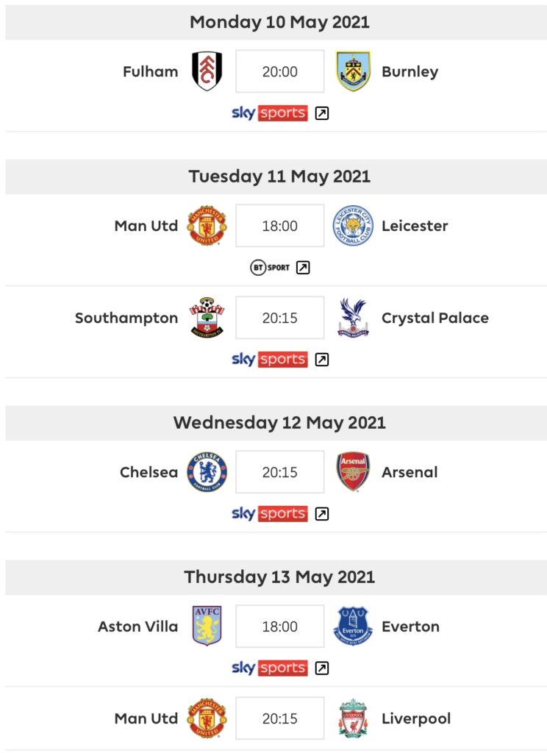547x753 pixels.
Task: Click the Fulham club crest
Action: tap(207, 71)
